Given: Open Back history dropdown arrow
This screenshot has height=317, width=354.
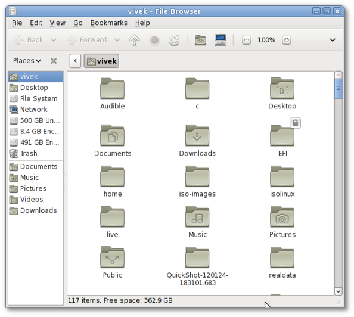Looking at the screenshot, I should [54, 40].
